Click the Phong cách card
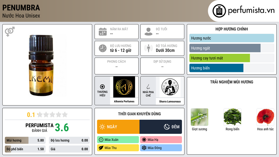Image resolution: width=279 pixels, height=157 pixels. coord(117,66)
